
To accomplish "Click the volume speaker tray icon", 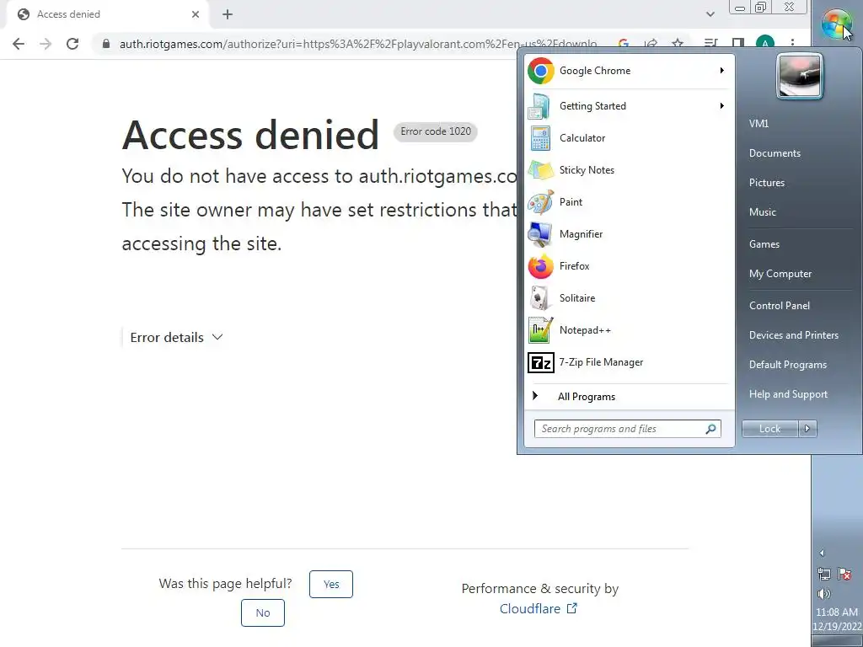I will pyautogui.click(x=824, y=594).
